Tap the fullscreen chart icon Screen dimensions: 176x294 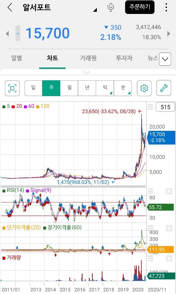(x=12, y=88)
